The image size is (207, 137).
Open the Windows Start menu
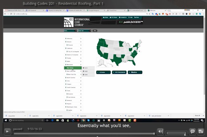pos(6,120)
